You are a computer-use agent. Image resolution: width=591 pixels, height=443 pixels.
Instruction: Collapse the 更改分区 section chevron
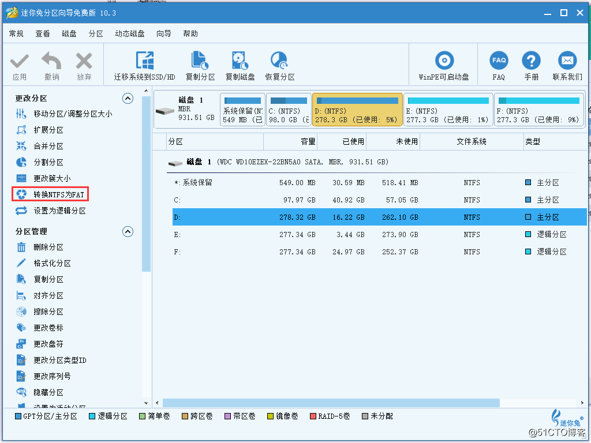128,99
